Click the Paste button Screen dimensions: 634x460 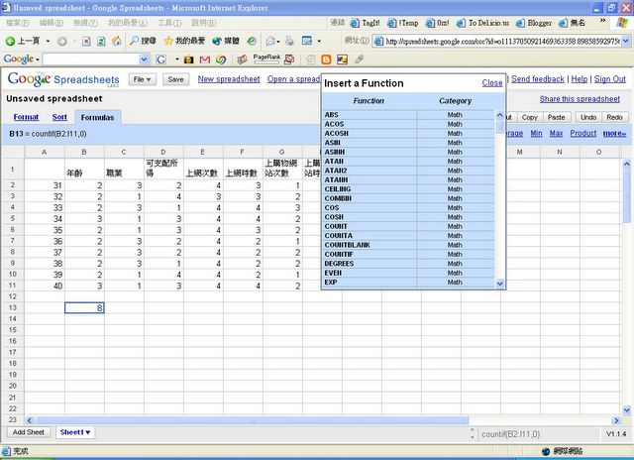557,117
